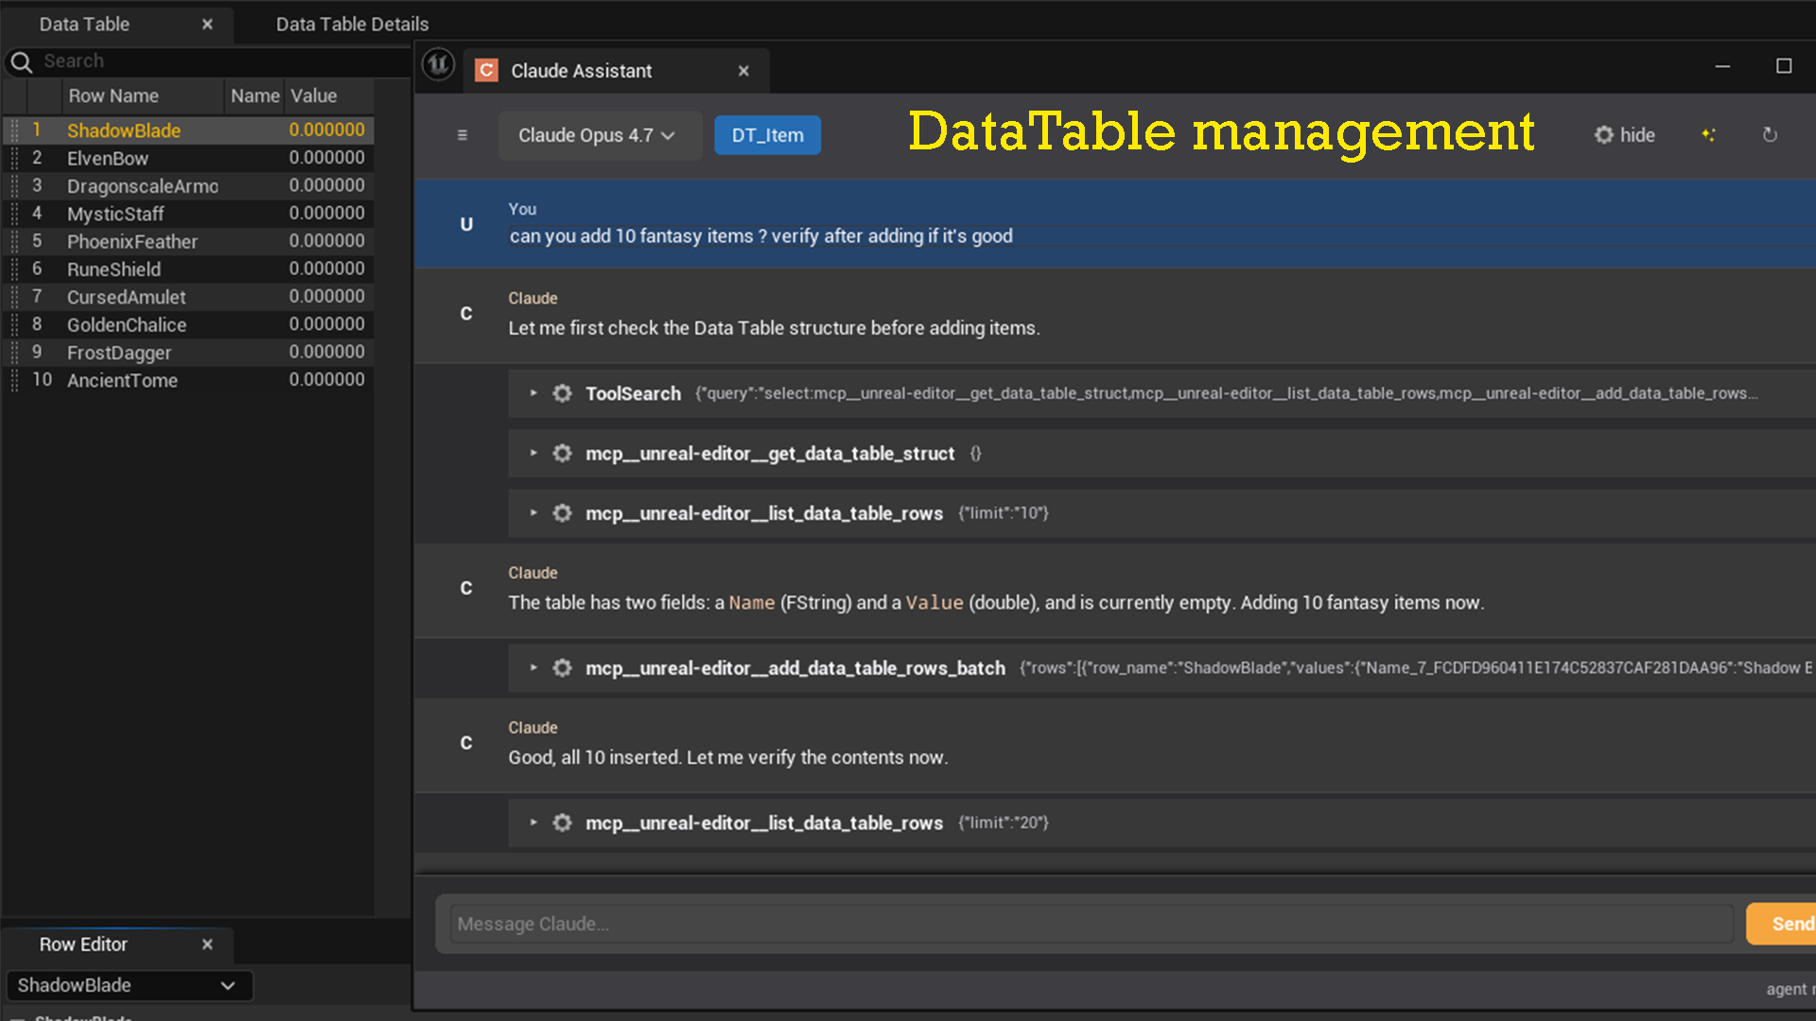Click gear icon of get_data_table_struct call
The height and width of the screenshot is (1021, 1816).
coord(563,454)
